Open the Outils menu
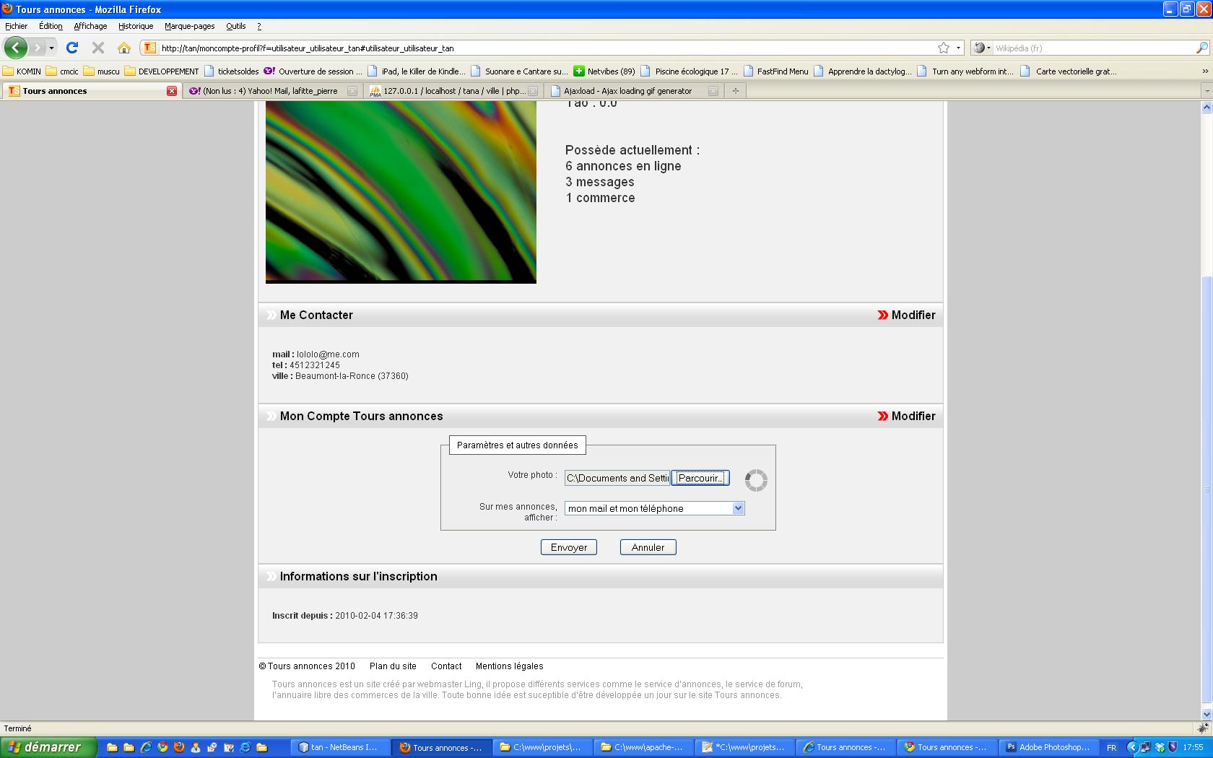 [235, 26]
